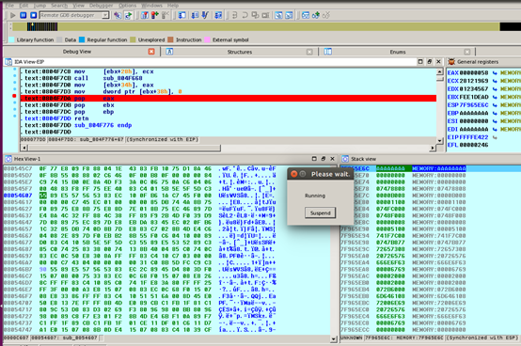Select the call sub_804F668 instruction line
Screen dimensions: 521x346
pos(229,78)
